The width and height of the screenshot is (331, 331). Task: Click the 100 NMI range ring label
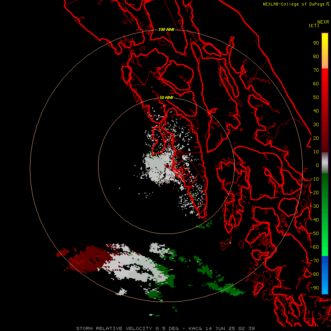point(166,29)
